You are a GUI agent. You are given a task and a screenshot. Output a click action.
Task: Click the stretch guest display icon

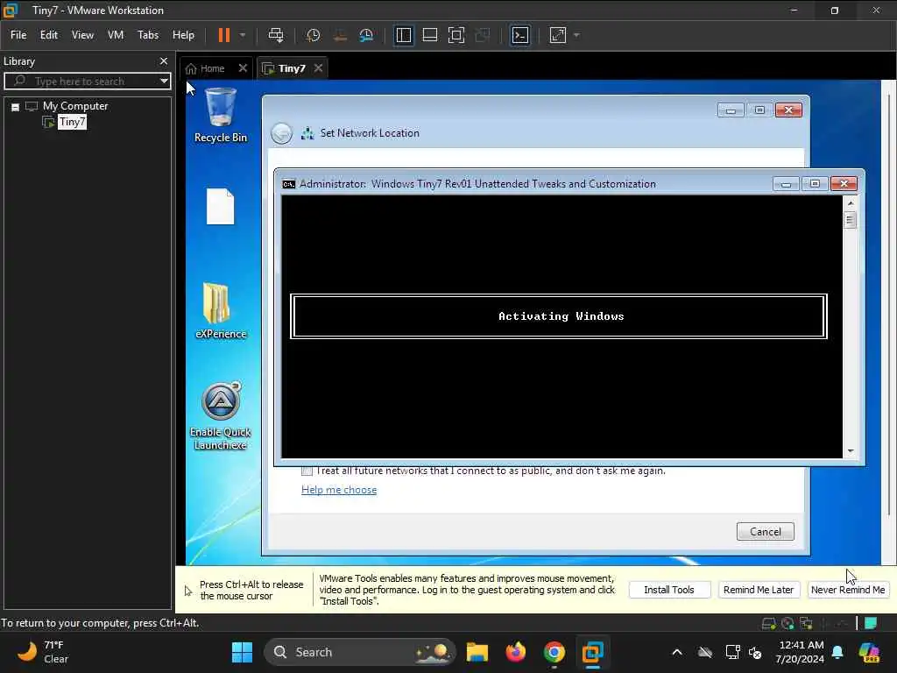click(558, 35)
